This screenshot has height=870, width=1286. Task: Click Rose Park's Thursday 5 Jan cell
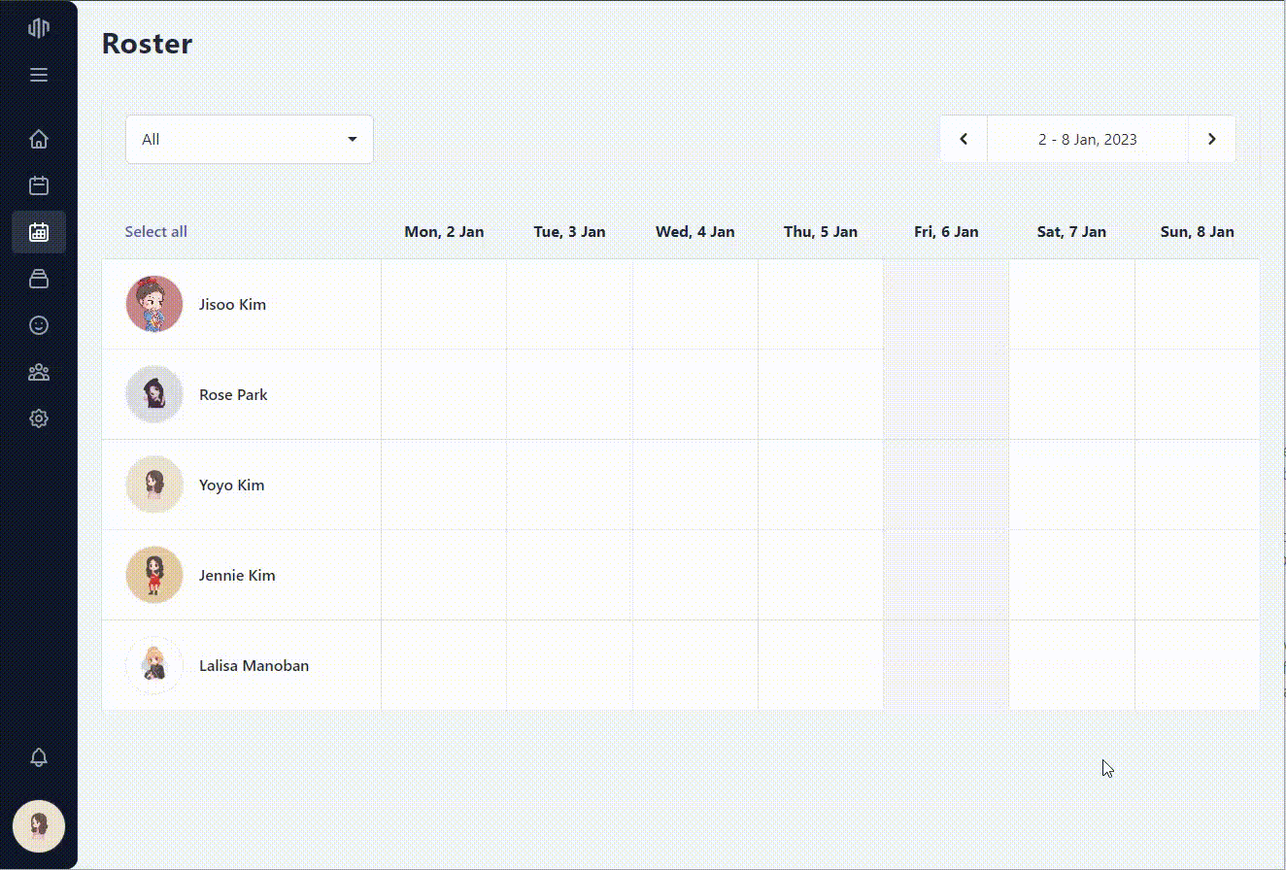821,394
